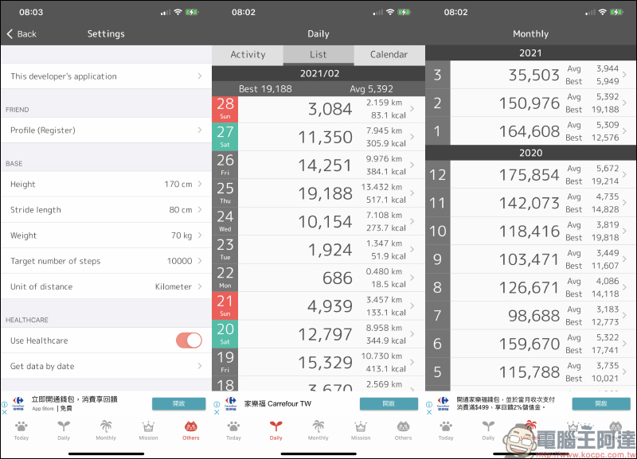Change Unit of distance Kilometer
Viewport: 637px width, 459px height.
click(106, 286)
